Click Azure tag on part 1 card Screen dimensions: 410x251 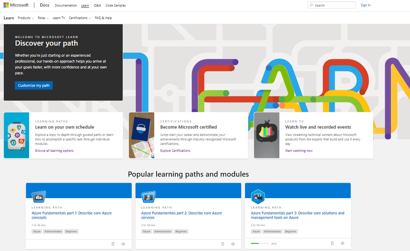pos(37,231)
